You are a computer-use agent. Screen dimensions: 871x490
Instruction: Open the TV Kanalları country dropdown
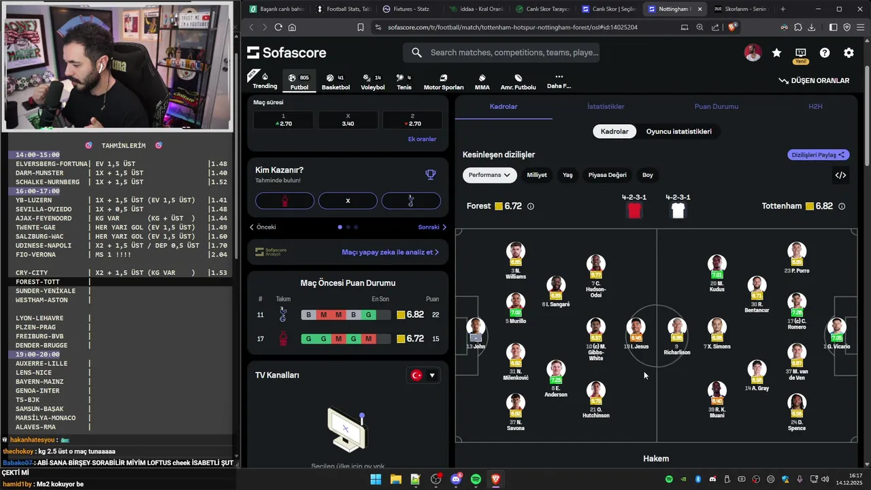(424, 376)
